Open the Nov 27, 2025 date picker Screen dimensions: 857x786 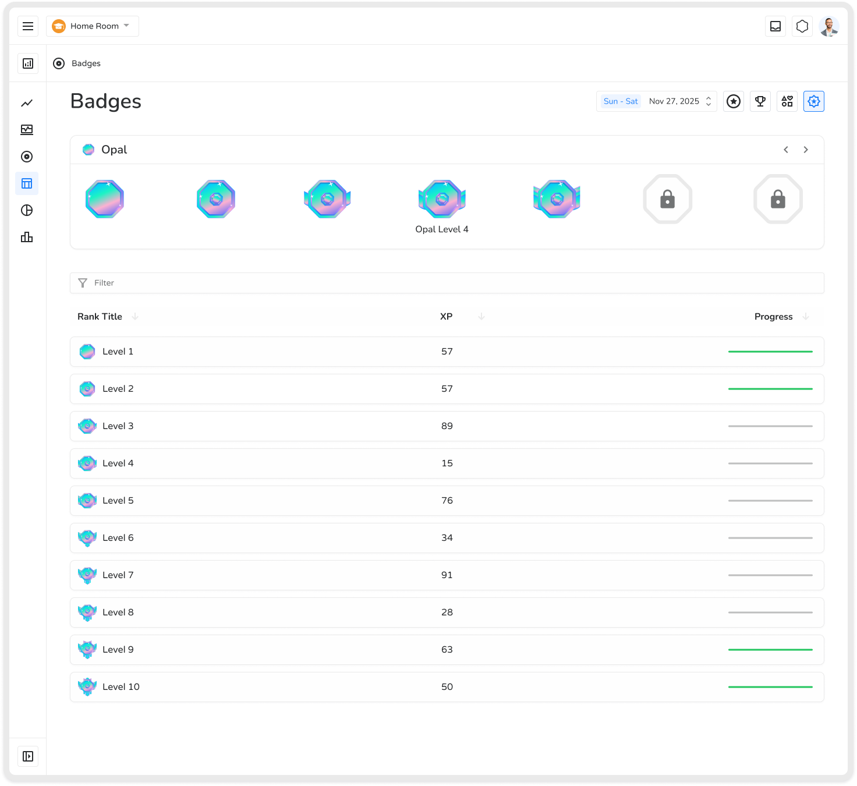[x=679, y=101]
